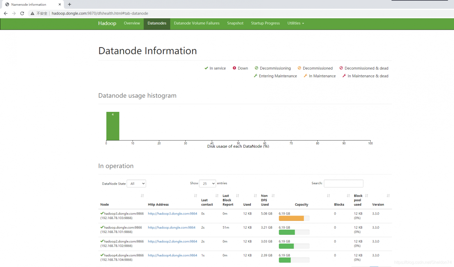Click the Version column sort icon
454x267 pixels.
point(388,196)
